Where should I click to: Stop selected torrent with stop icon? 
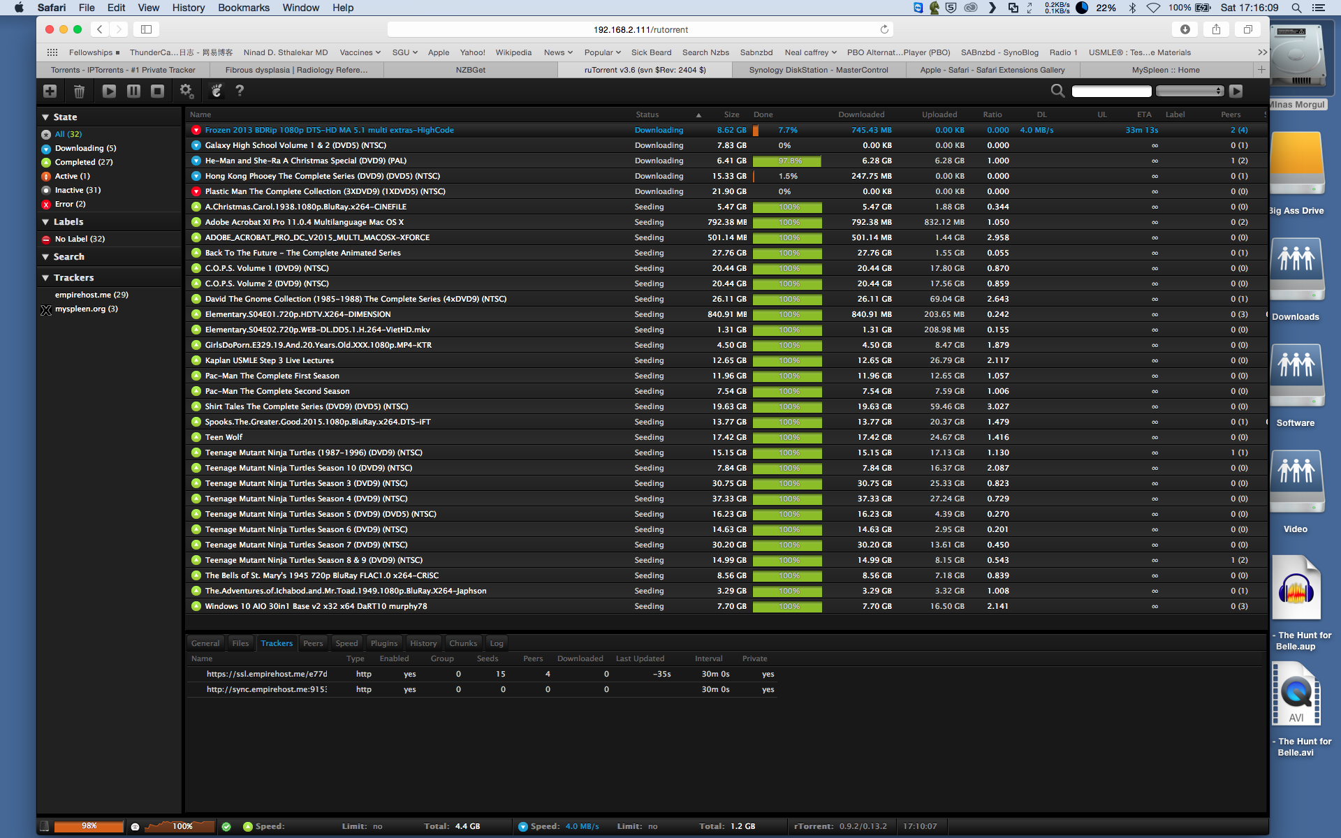point(158,91)
